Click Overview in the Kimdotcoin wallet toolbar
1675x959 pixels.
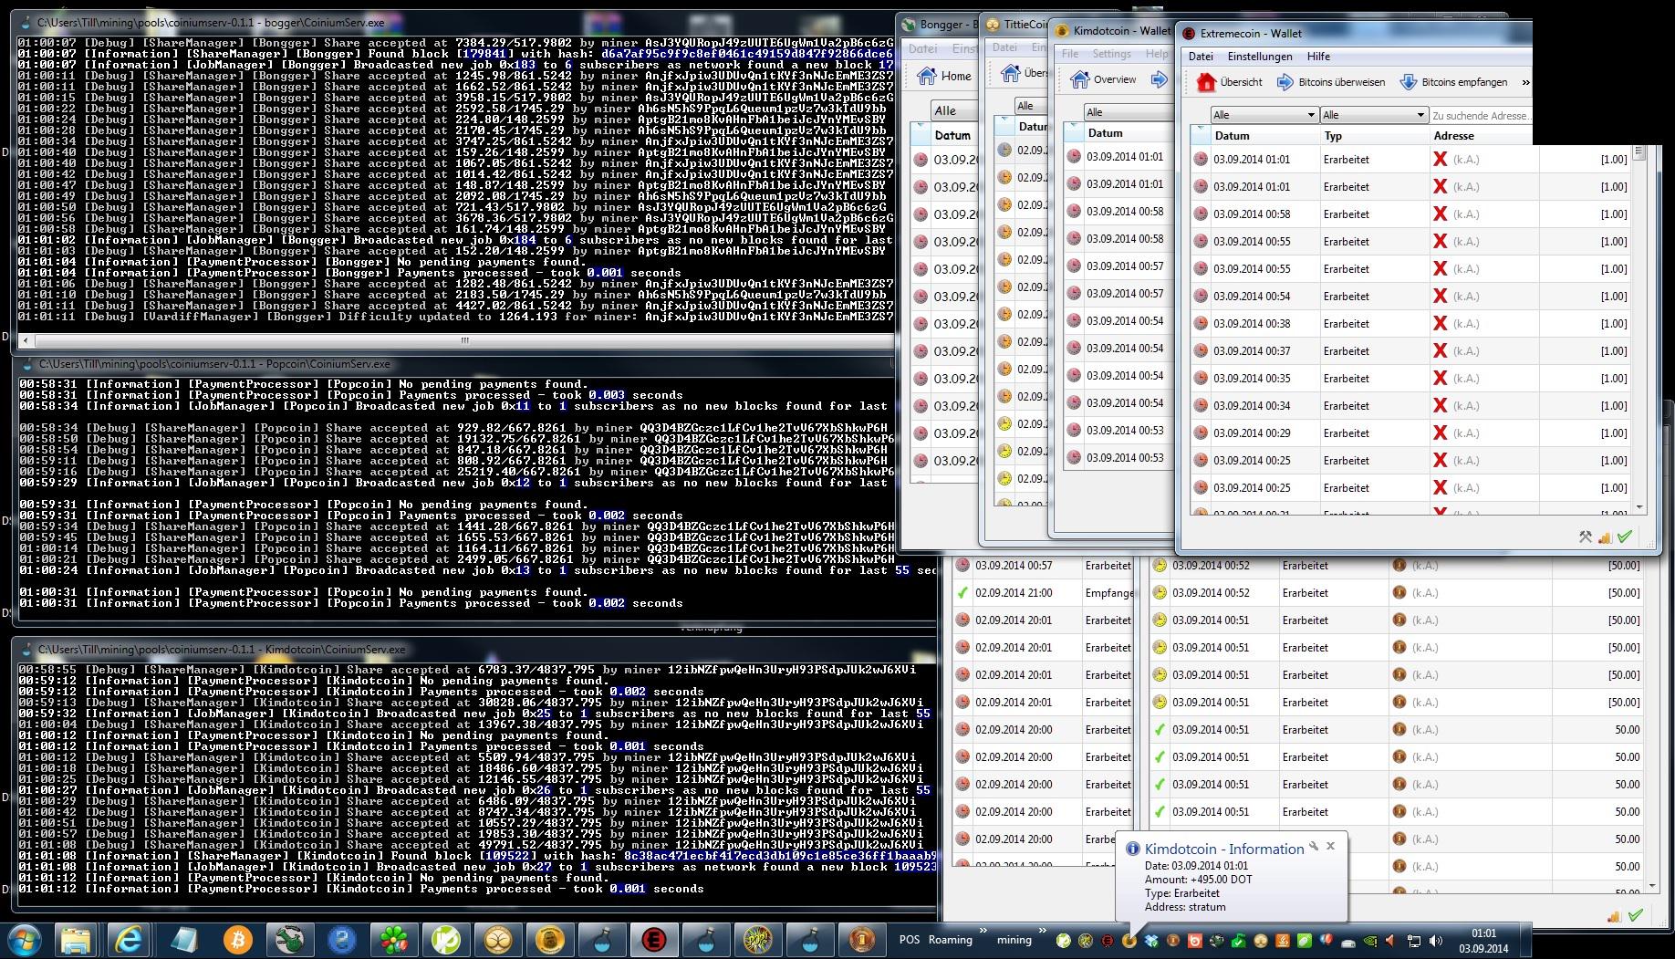tap(1104, 79)
